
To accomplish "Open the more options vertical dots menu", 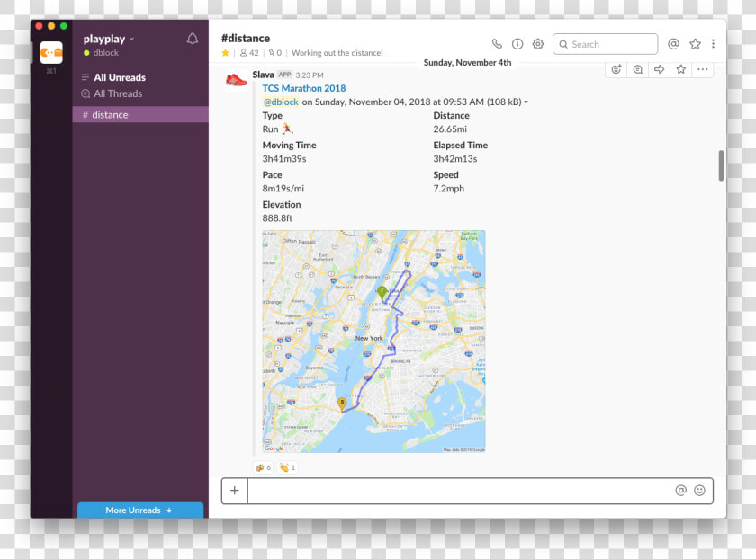I will click(x=713, y=44).
